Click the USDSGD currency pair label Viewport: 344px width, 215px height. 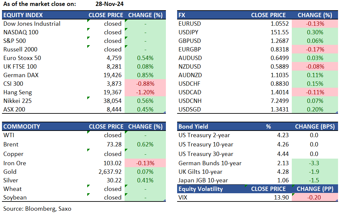(190, 109)
